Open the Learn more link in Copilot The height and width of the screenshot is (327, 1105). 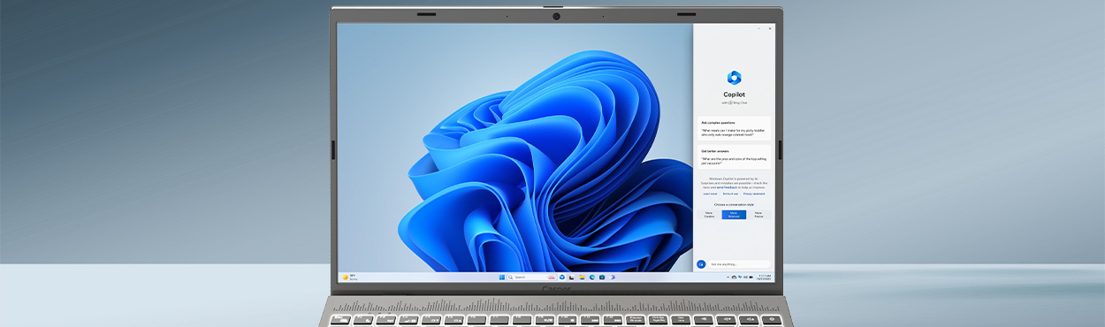pos(711,194)
